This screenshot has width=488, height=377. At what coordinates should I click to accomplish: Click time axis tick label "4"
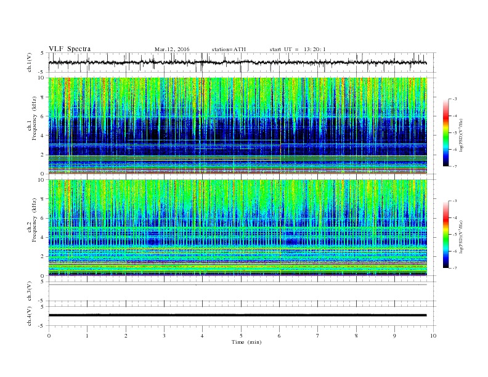(x=202, y=336)
